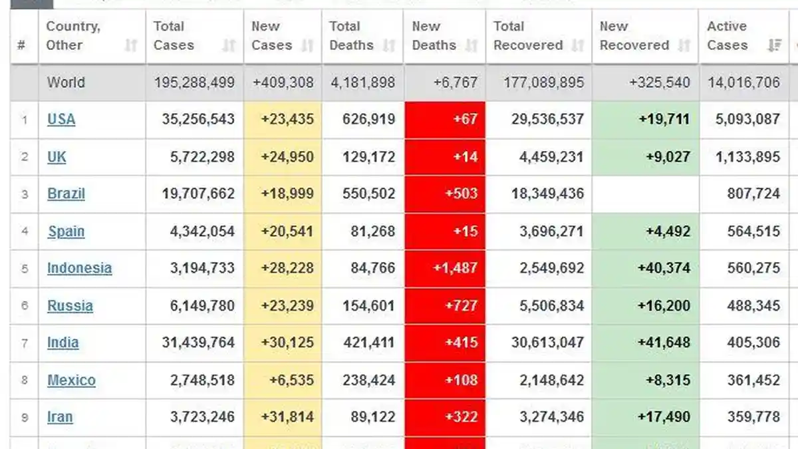Open the UK country link
The width and height of the screenshot is (798, 449).
coord(57,157)
